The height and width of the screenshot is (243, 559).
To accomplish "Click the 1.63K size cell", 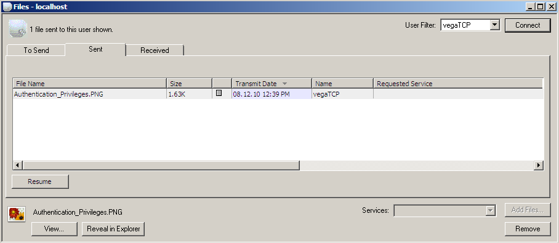I will [x=189, y=94].
